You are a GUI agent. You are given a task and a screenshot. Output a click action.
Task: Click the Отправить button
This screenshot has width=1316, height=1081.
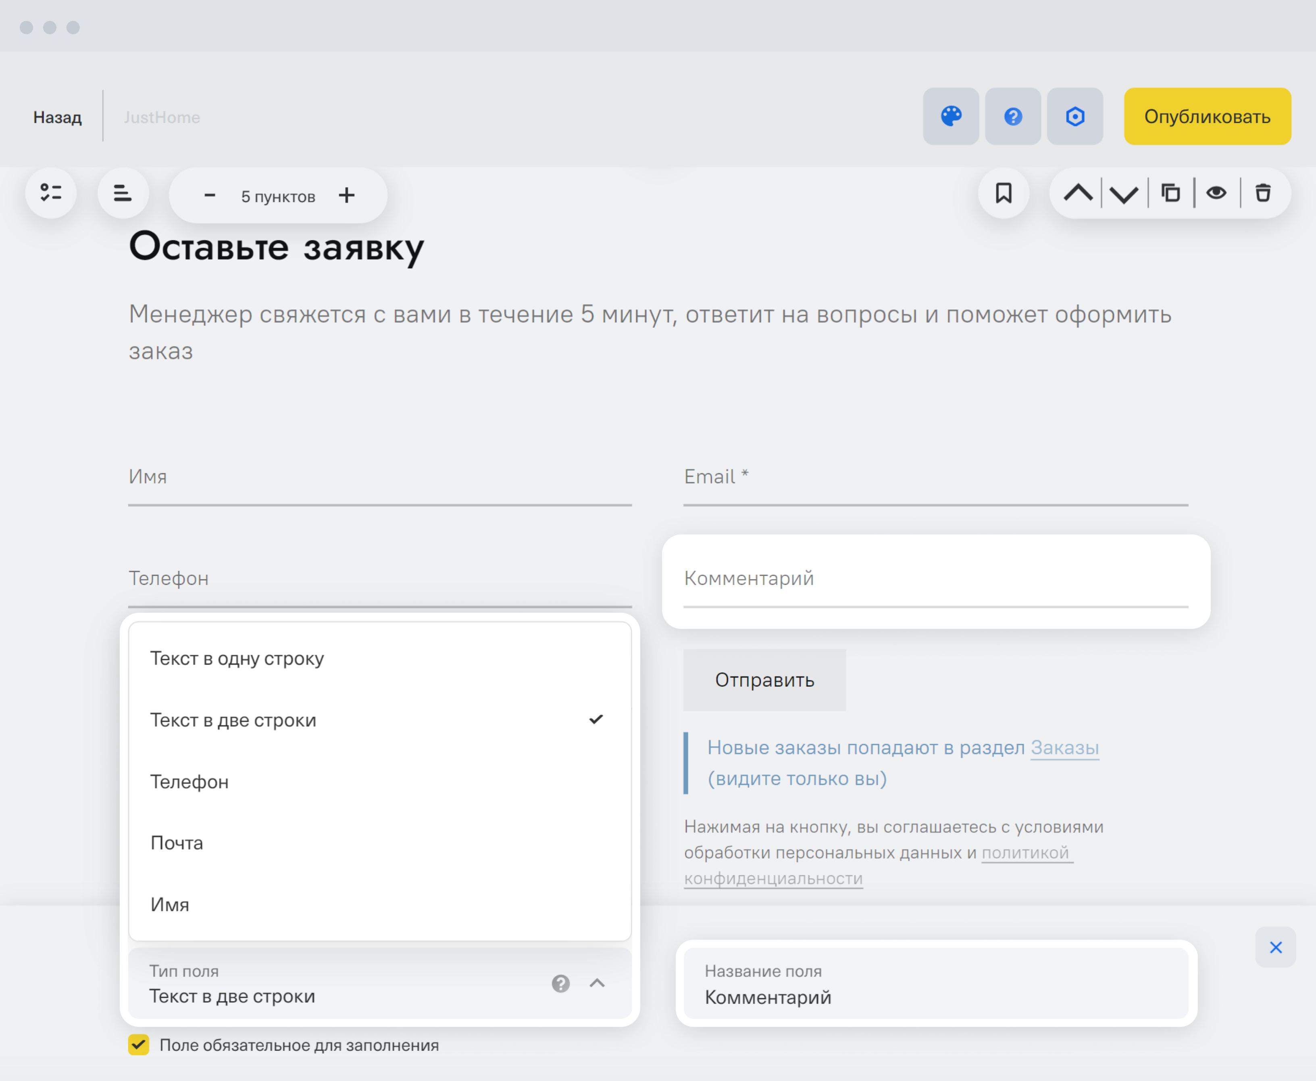click(764, 680)
